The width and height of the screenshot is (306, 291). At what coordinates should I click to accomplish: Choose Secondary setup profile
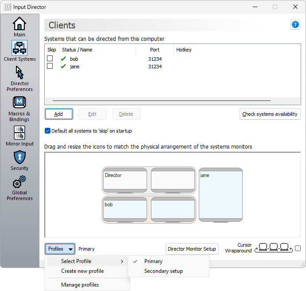click(x=163, y=271)
